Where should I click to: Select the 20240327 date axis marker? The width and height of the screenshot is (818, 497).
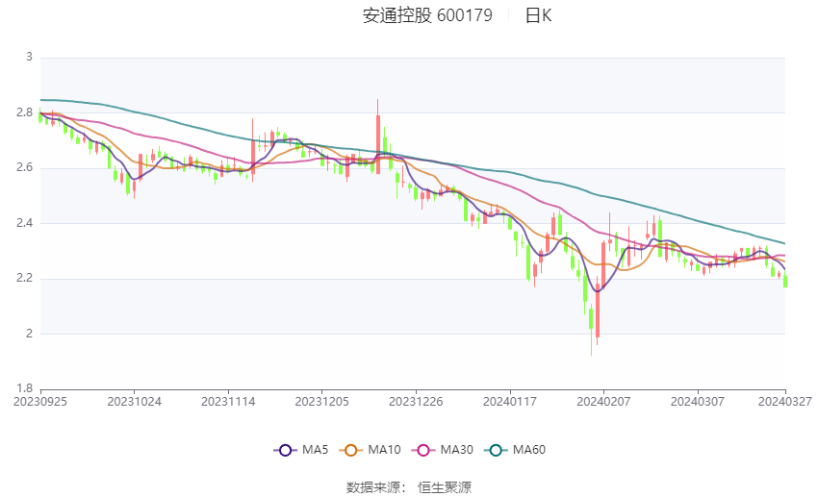(785, 402)
